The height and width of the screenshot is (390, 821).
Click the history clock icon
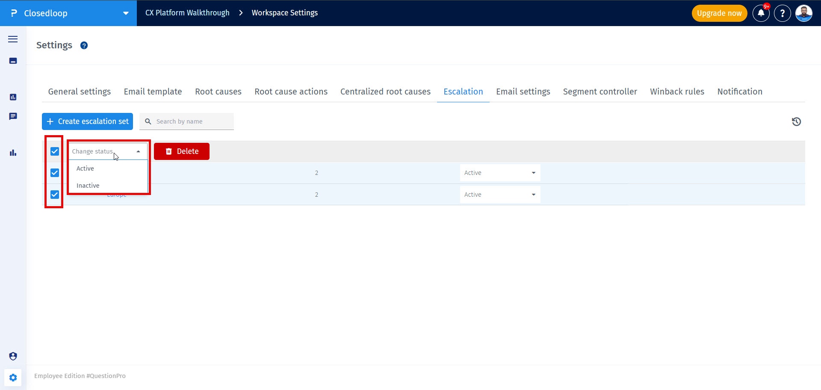[796, 122]
